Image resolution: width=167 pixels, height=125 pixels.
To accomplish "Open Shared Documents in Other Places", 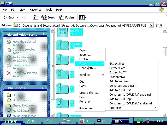I will tap(24, 105).
